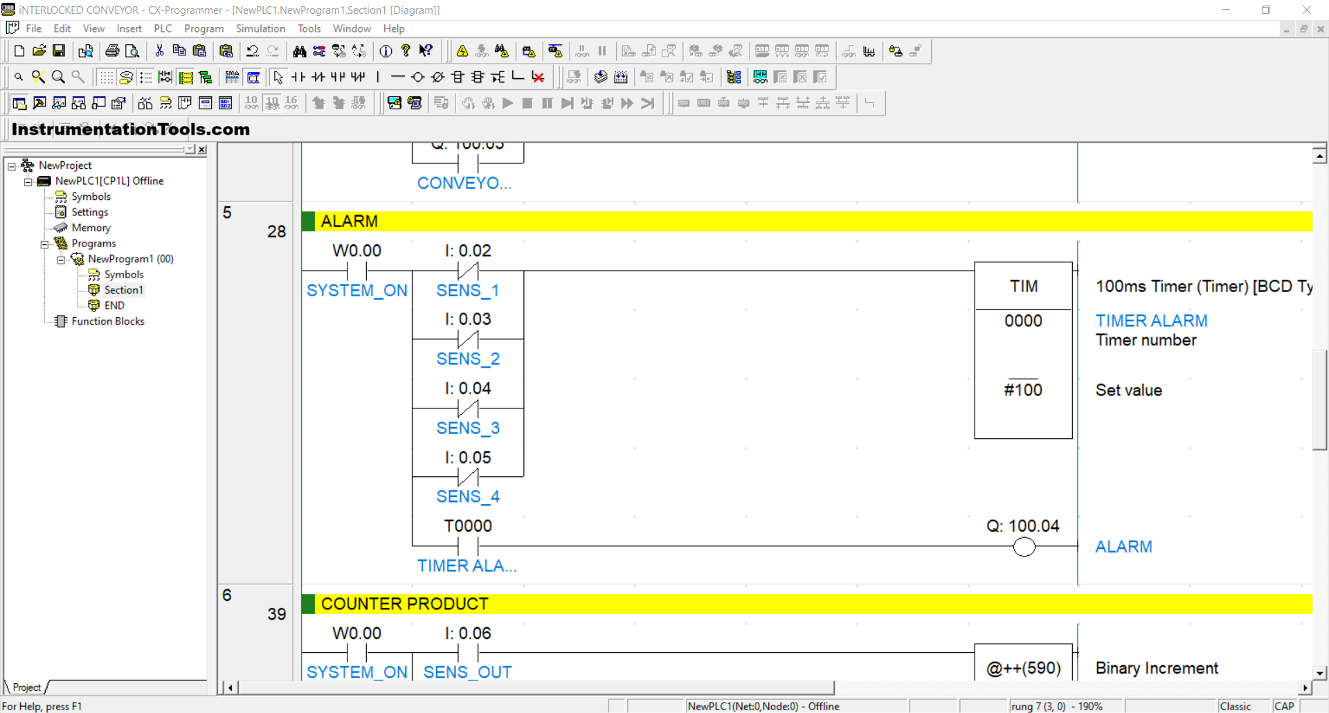Pick the New Closed Contact tool
The width and height of the screenshot is (1329, 713).
318,77
